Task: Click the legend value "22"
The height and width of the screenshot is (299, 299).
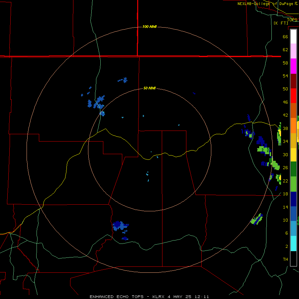Action: tap(285, 181)
